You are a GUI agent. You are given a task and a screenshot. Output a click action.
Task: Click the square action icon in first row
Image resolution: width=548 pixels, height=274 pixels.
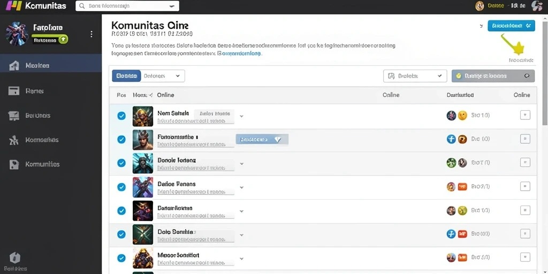click(x=525, y=115)
